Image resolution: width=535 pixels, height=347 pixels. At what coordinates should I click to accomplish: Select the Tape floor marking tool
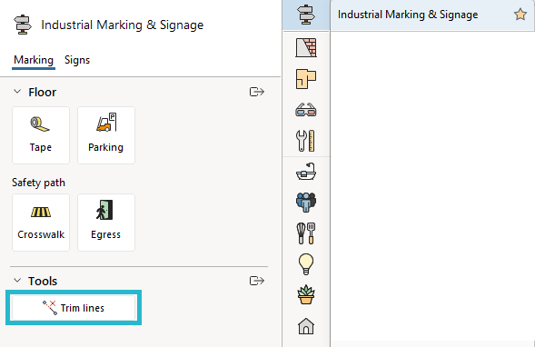point(41,135)
